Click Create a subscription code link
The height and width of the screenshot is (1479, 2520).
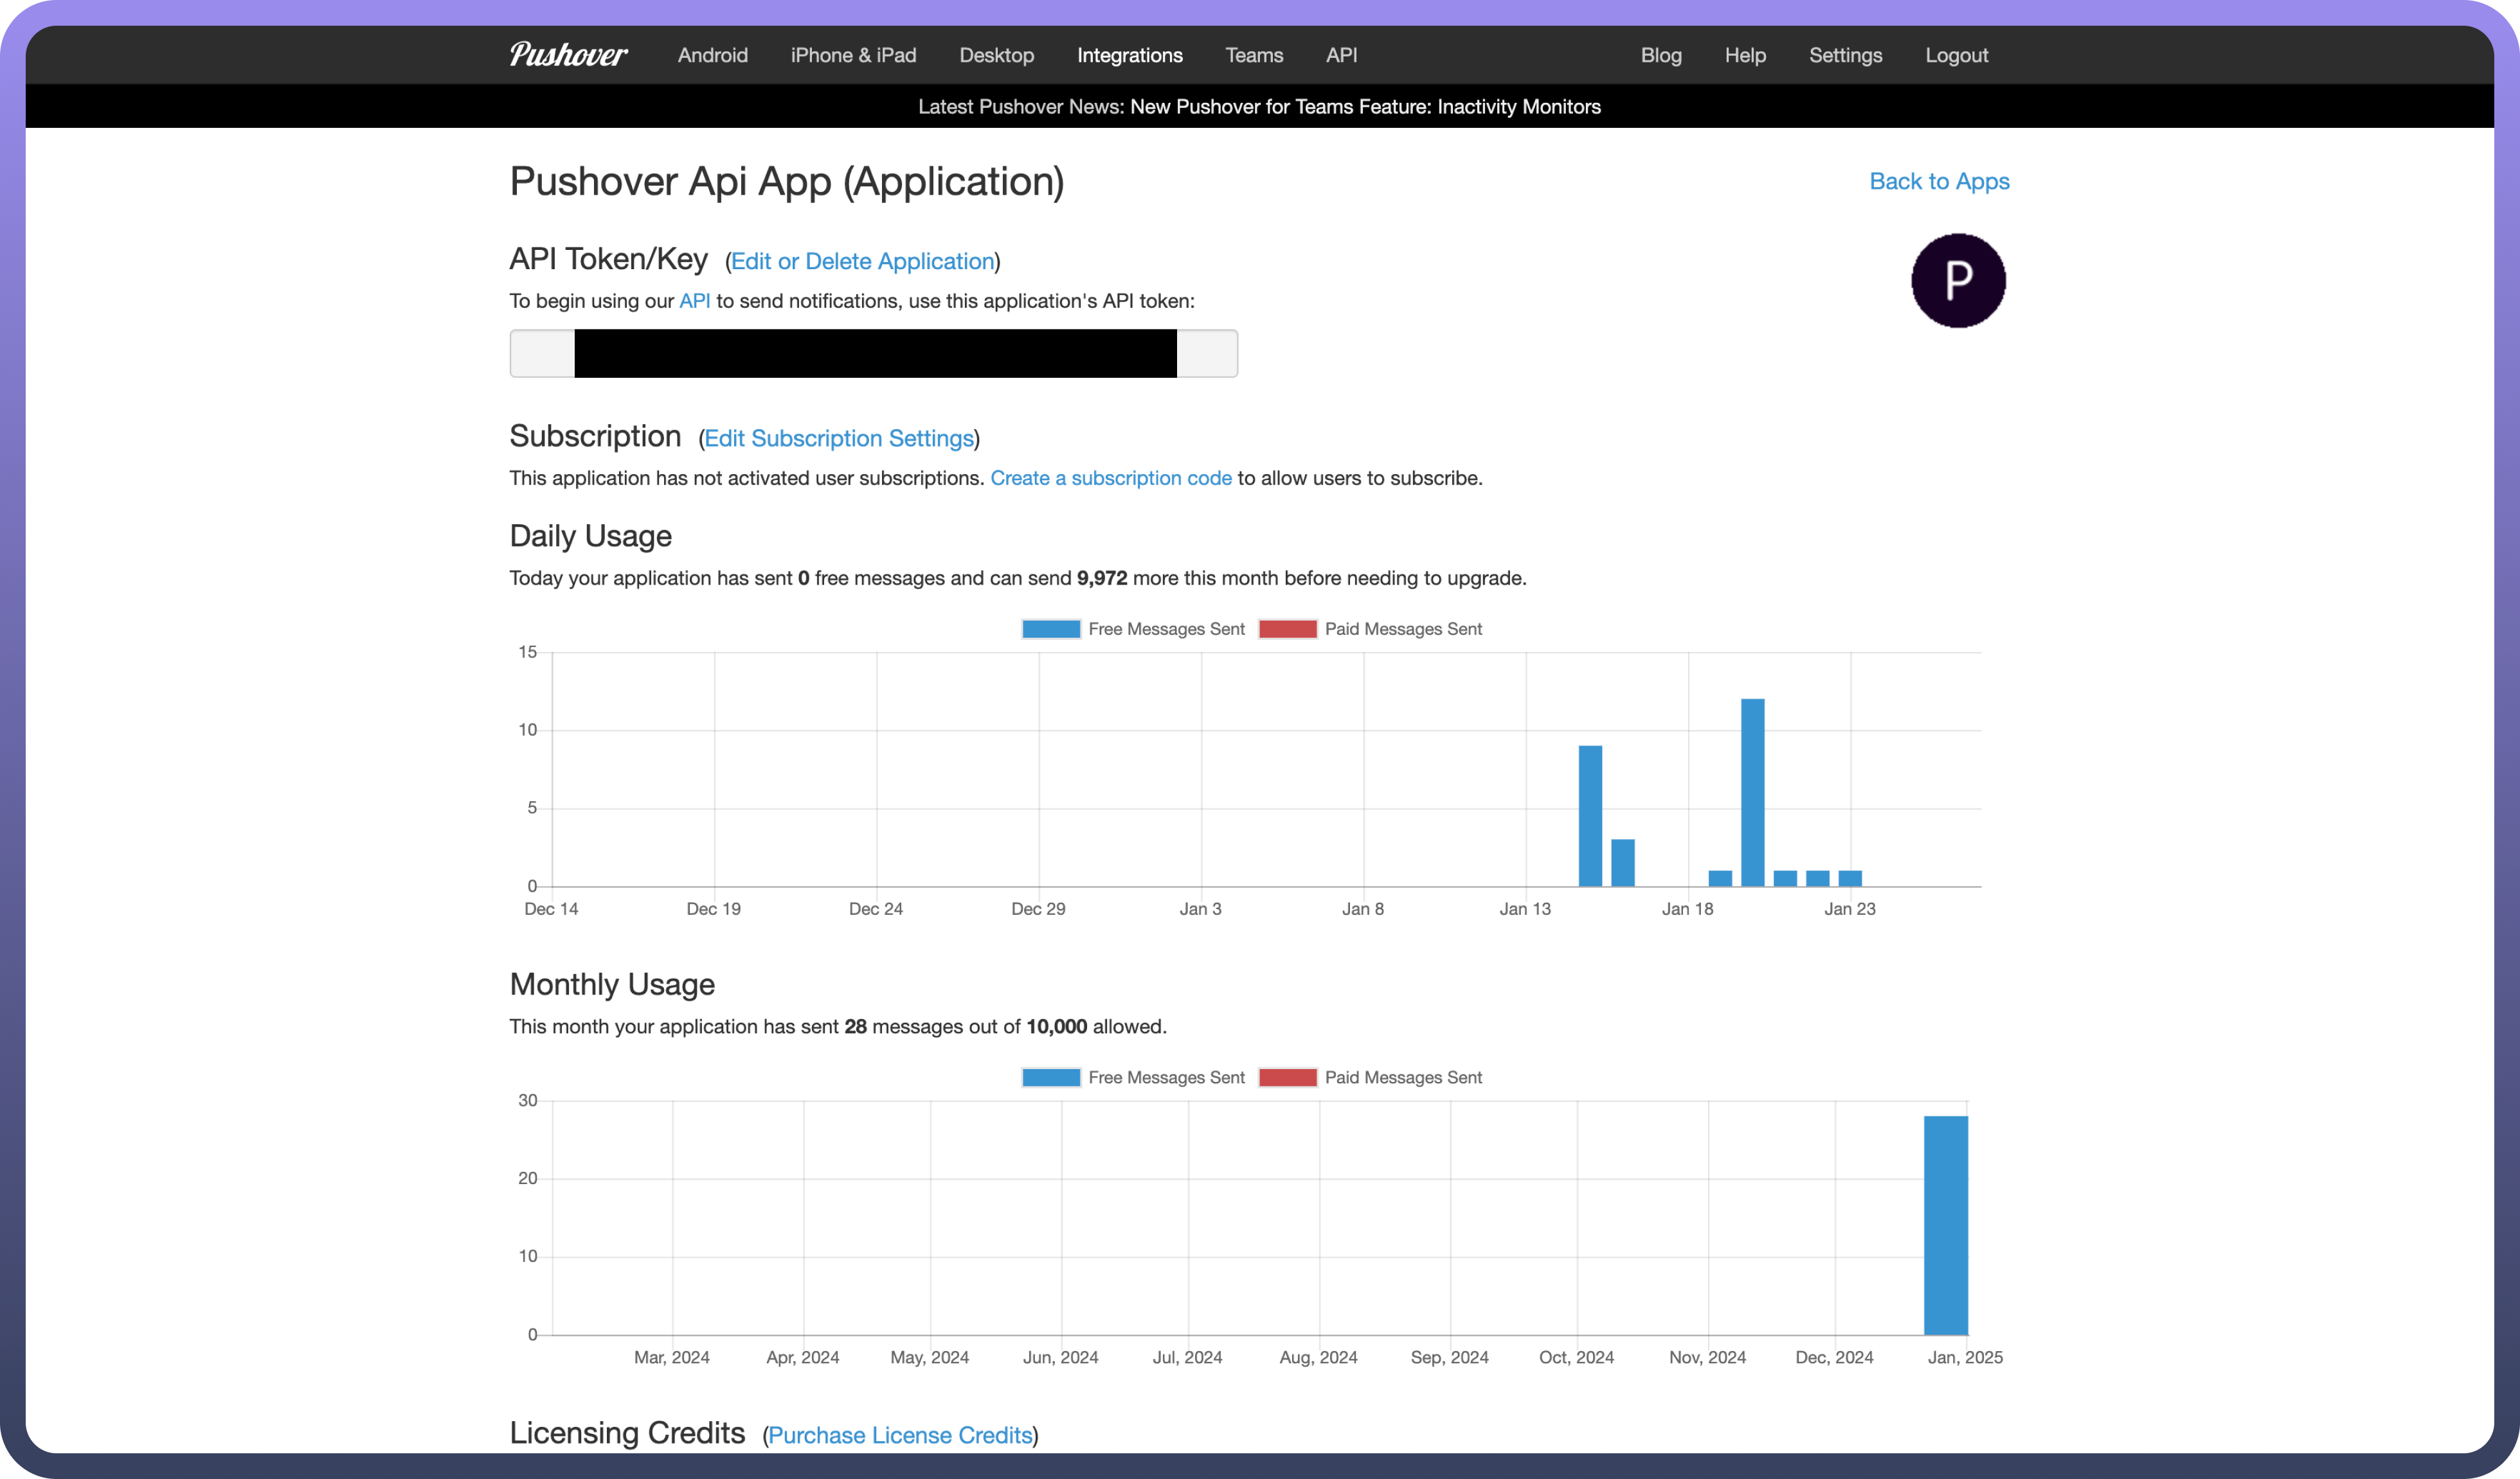[x=1110, y=477]
